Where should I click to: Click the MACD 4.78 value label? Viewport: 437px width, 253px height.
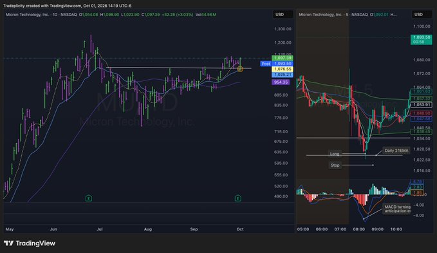(417, 182)
